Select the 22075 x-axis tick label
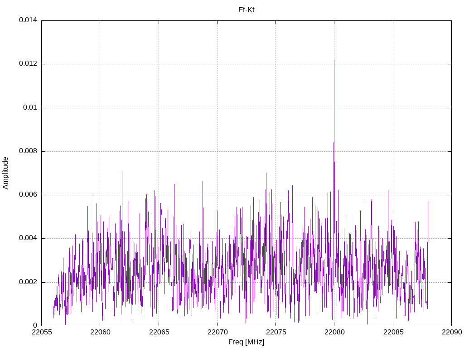The image size is (464, 348). (275, 333)
